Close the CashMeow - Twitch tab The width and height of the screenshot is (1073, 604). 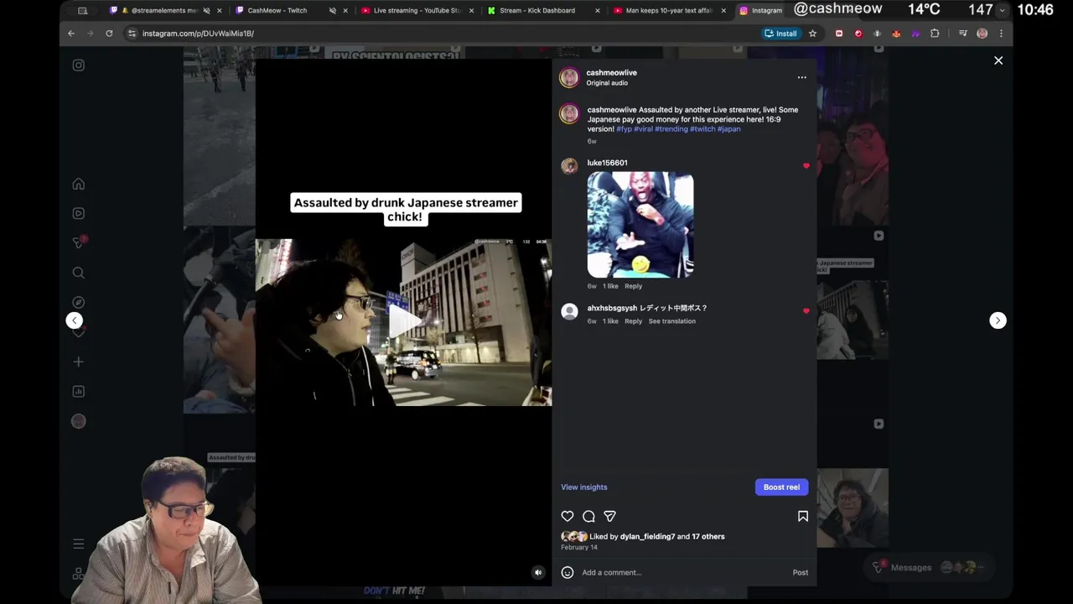click(345, 11)
